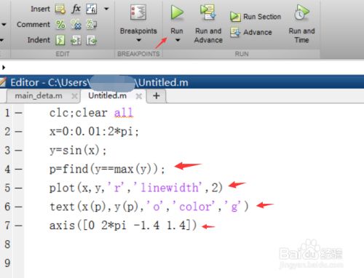Click the Insert section icon

click(x=60, y=9)
